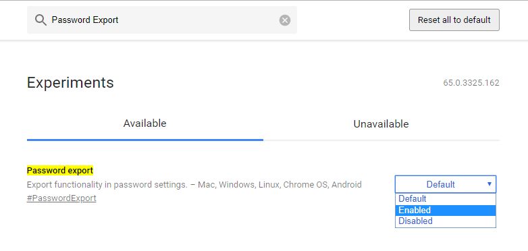The width and height of the screenshot is (528, 251).
Task: Clear the search with the X icon
Action: tap(285, 20)
